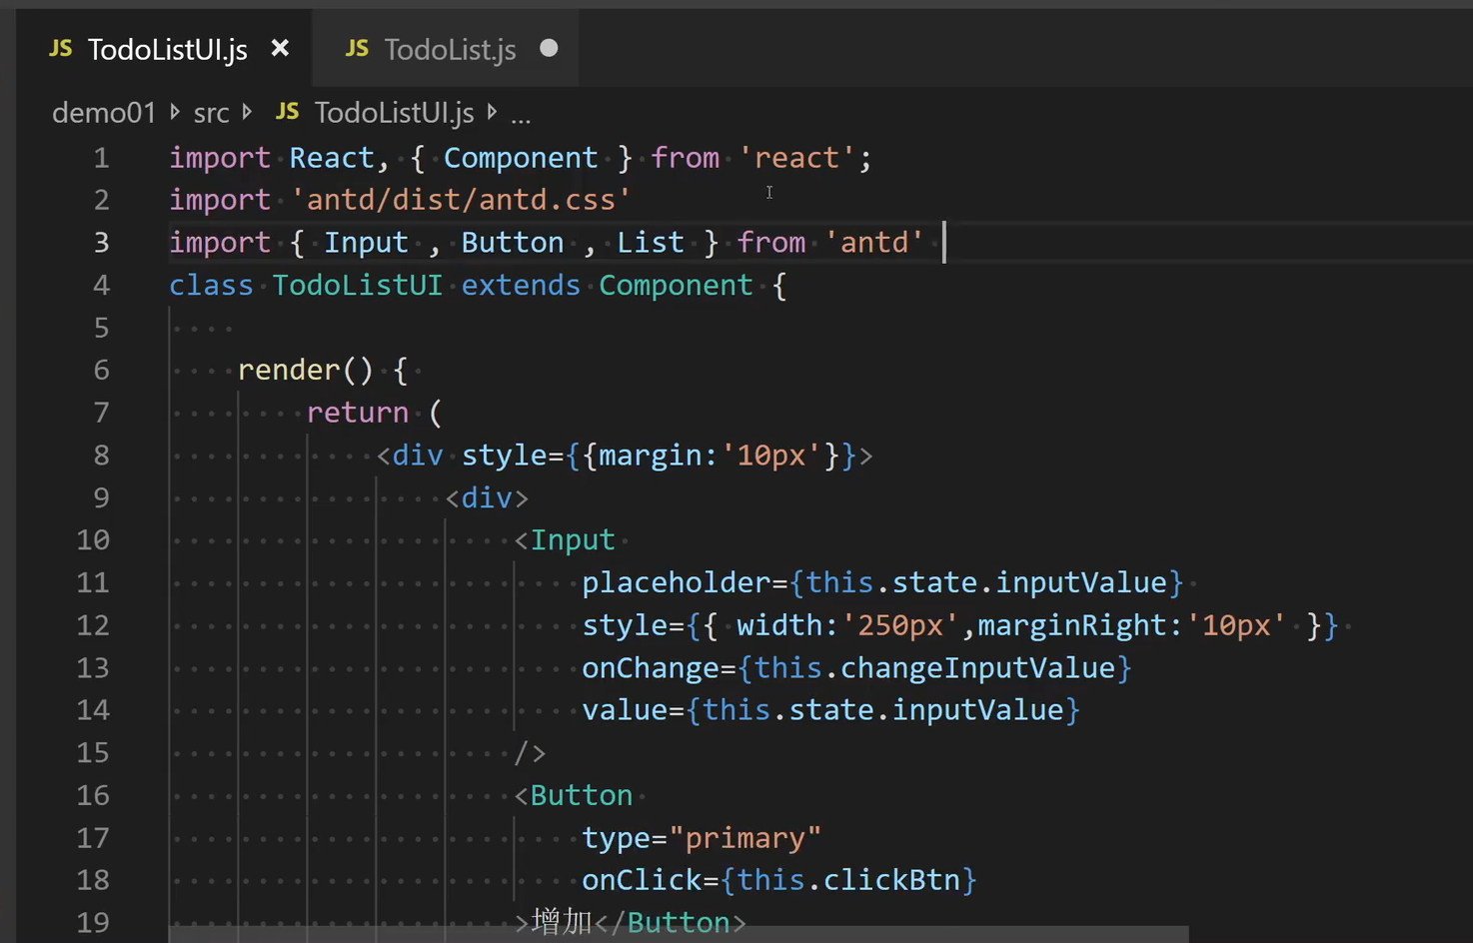Click line number 3 in the gutter
This screenshot has width=1473, height=943.
(x=101, y=243)
